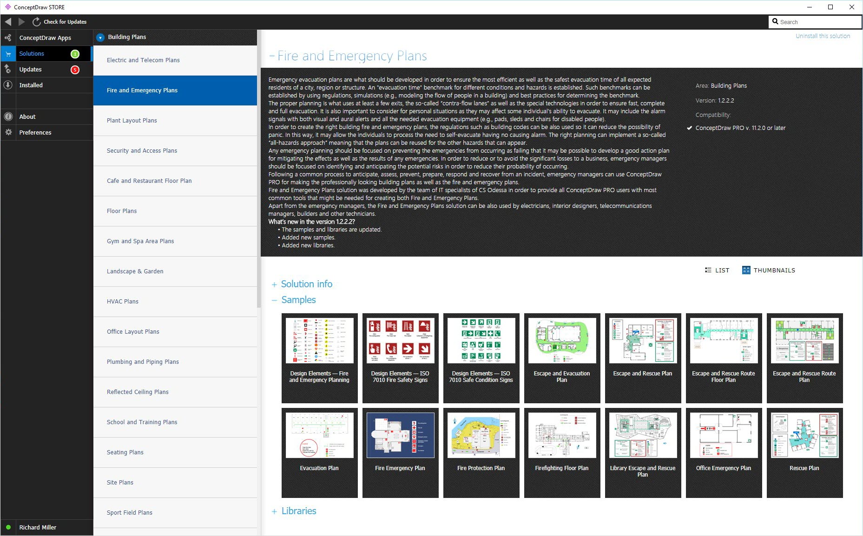This screenshot has width=863, height=536.
Task: Click the Solutions shopping cart icon
Action: 8,54
